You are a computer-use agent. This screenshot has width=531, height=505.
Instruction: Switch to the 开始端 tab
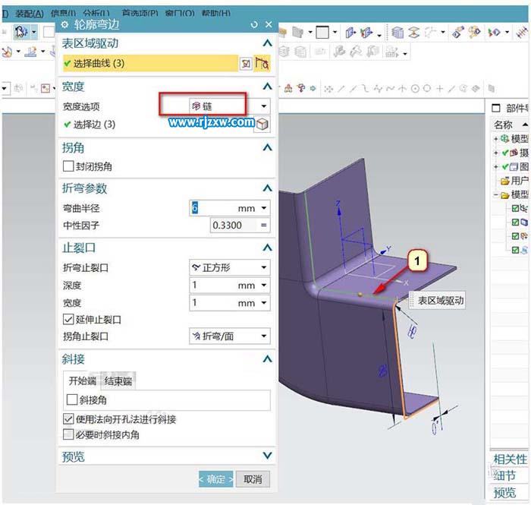click(x=82, y=380)
